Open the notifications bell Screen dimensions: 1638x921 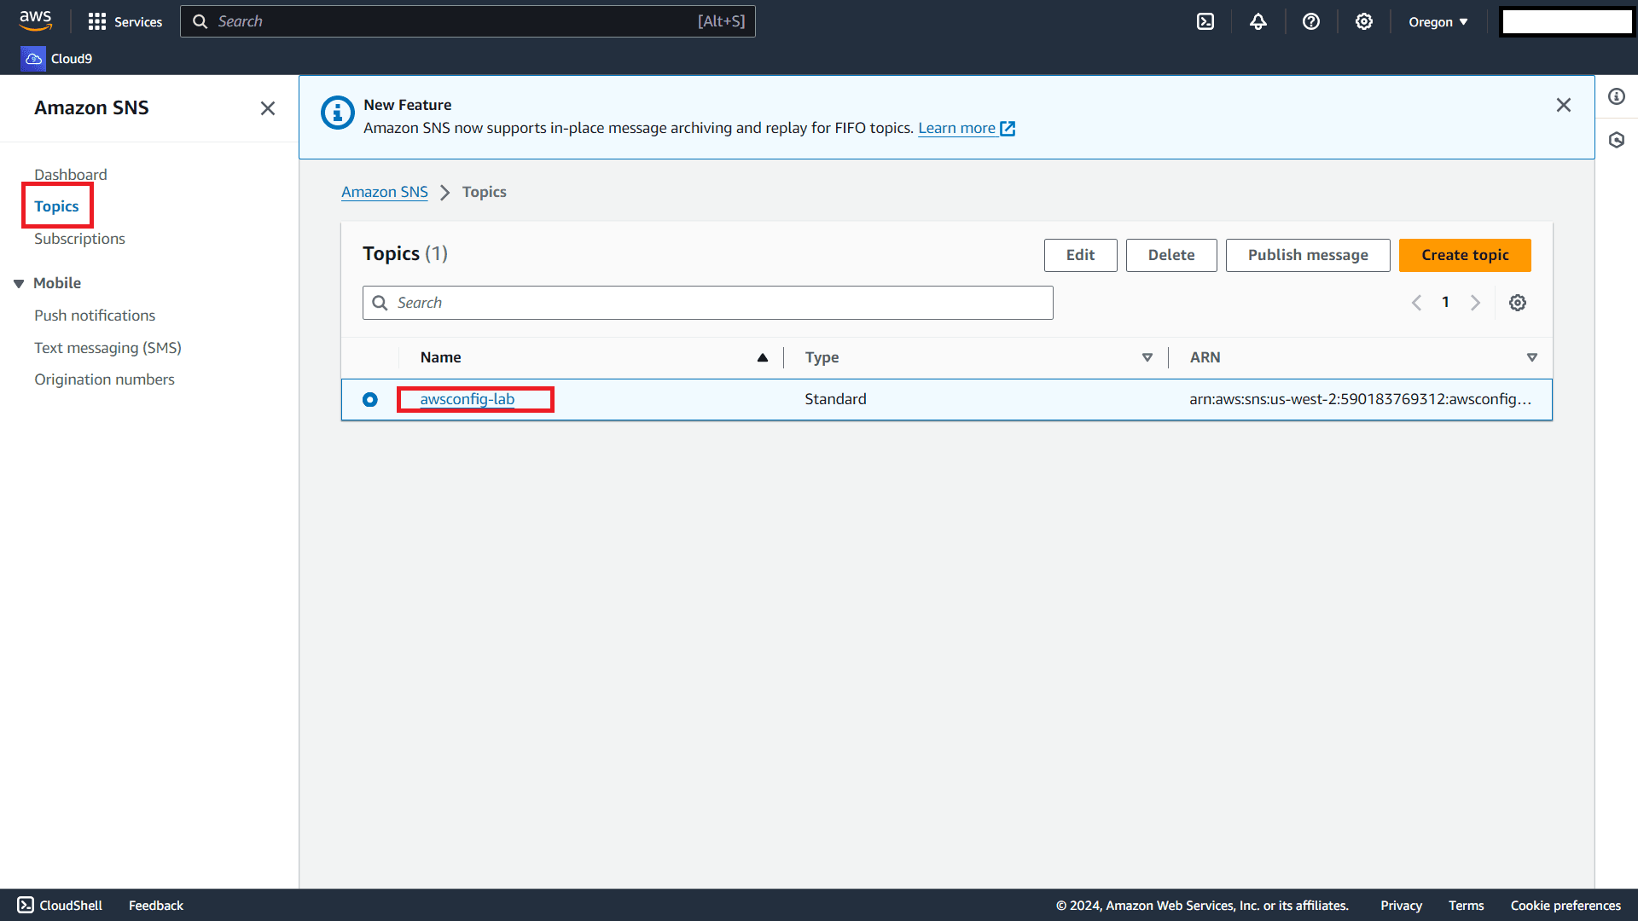pyautogui.click(x=1258, y=21)
